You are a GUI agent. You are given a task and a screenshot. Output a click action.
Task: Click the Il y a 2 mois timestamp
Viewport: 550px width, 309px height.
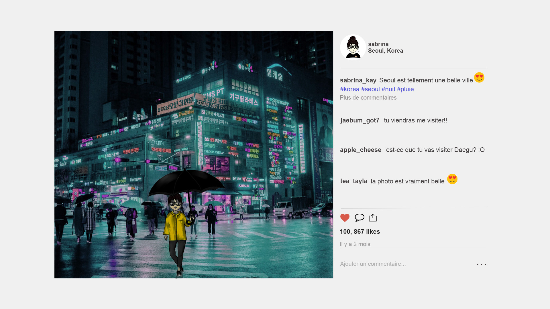pos(355,244)
